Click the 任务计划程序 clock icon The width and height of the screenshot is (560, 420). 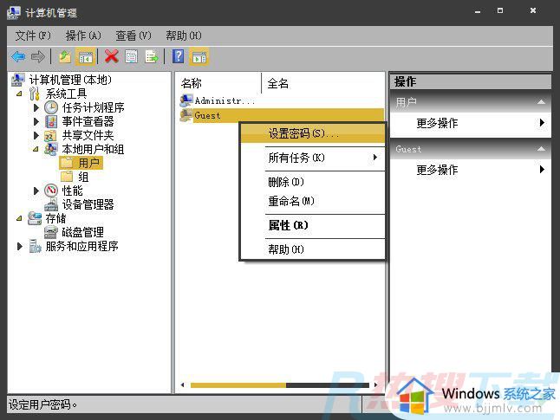pos(51,107)
